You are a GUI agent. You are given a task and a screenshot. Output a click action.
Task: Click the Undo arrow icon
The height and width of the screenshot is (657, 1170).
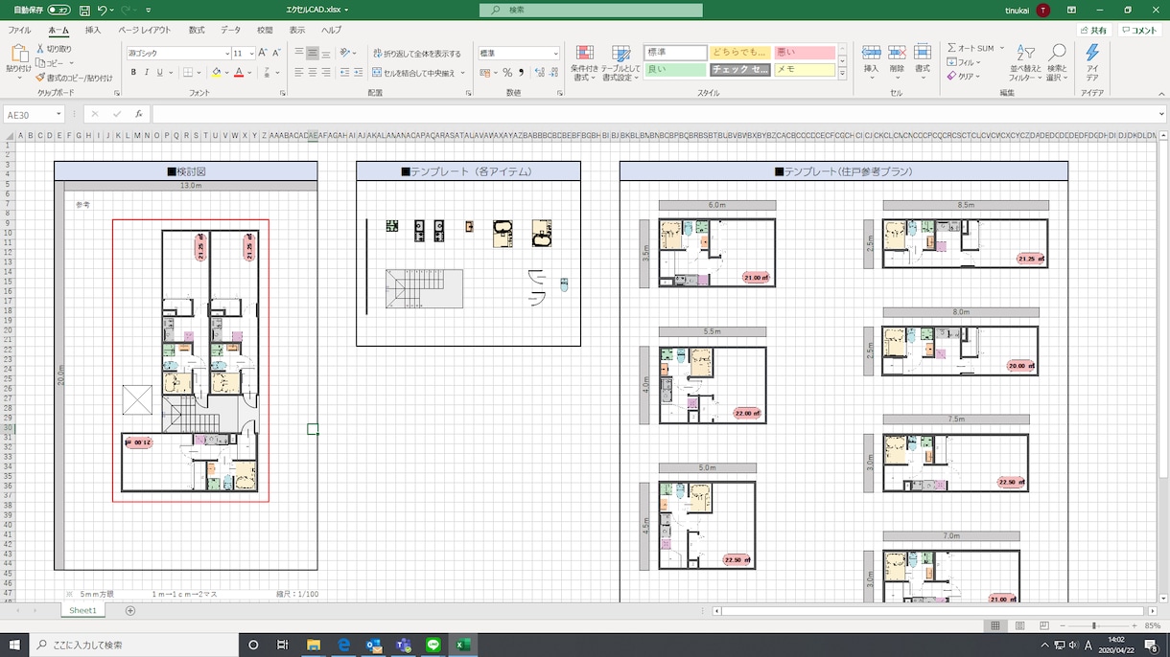point(103,10)
